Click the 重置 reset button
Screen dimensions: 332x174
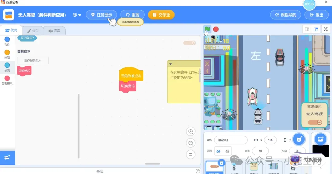click(132, 15)
